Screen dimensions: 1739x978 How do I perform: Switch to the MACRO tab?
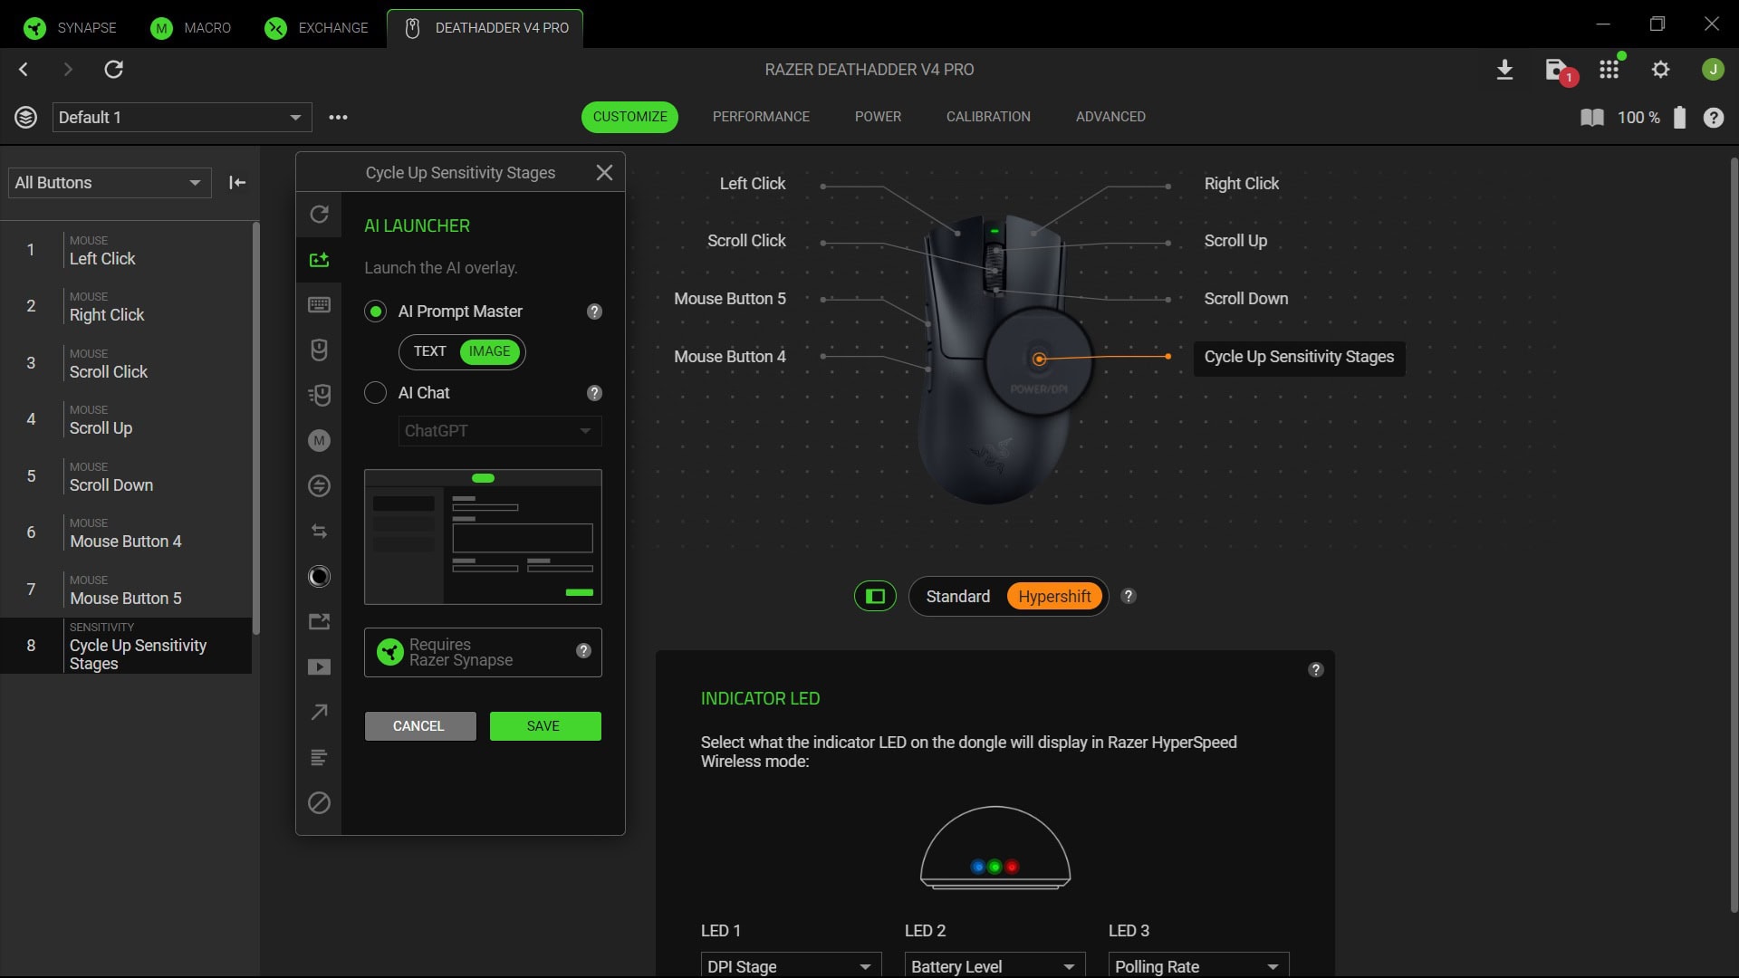(x=191, y=28)
